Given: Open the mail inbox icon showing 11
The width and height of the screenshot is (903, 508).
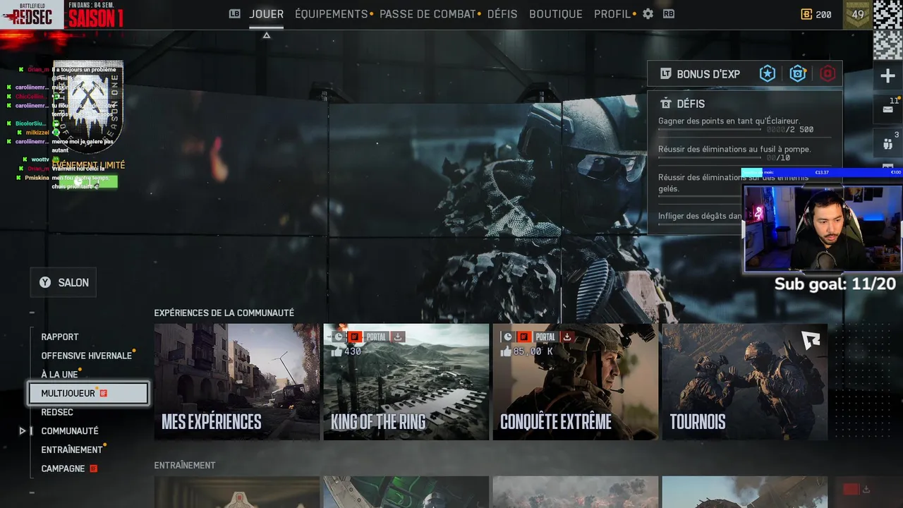Looking at the screenshot, I should pyautogui.click(x=887, y=109).
